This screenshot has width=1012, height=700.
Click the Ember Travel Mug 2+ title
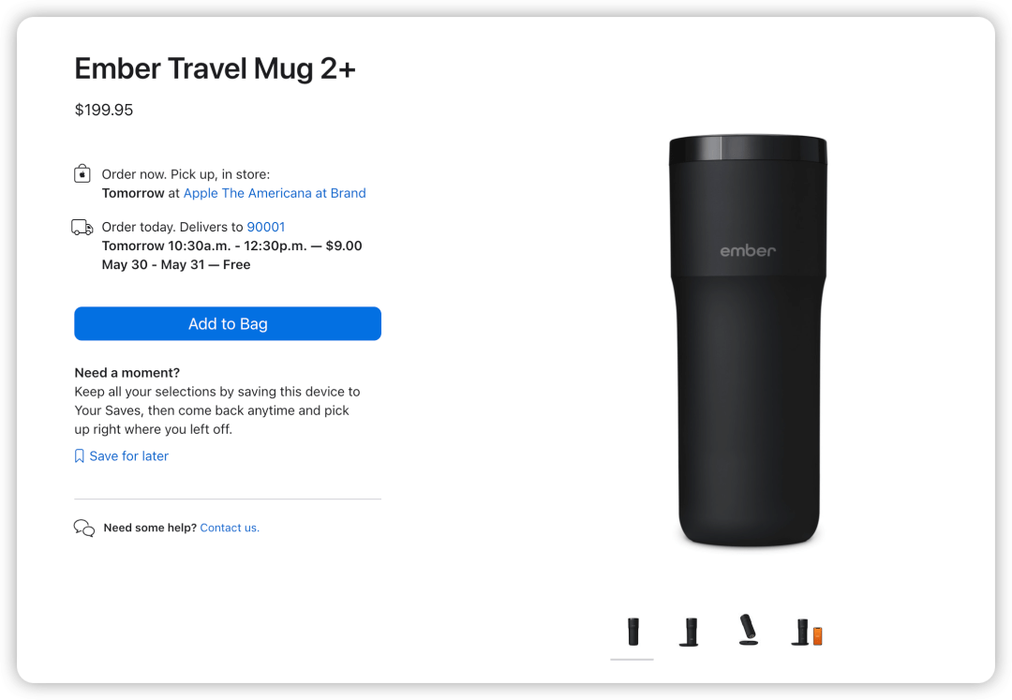click(215, 68)
